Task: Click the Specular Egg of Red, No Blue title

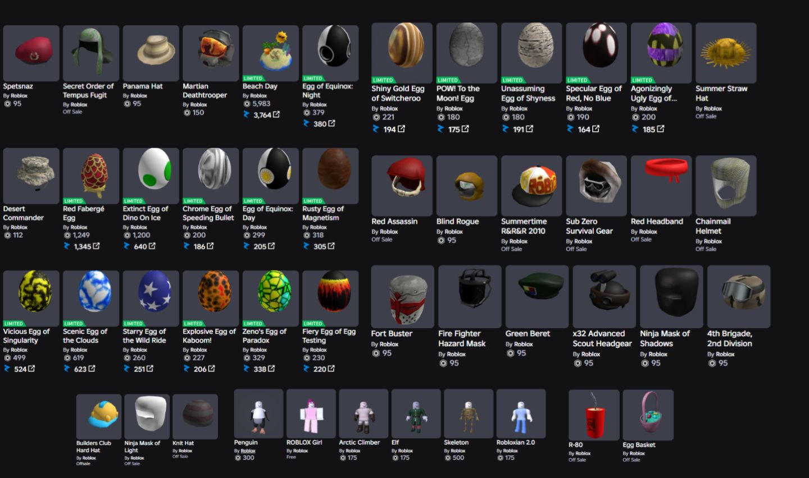Action: [x=594, y=93]
